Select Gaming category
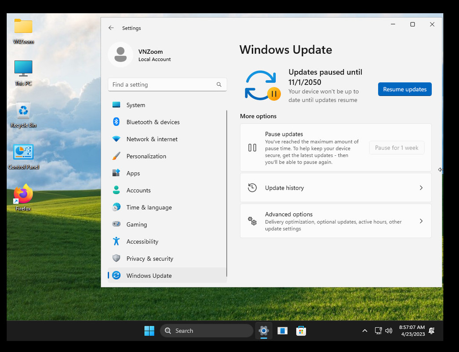 coord(167,224)
